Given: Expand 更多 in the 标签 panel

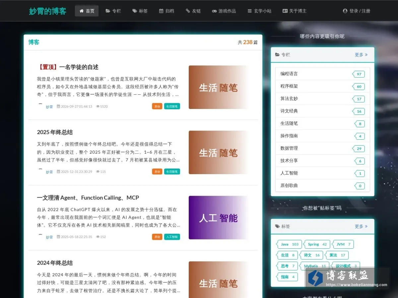Looking at the screenshot, I should point(361,226).
